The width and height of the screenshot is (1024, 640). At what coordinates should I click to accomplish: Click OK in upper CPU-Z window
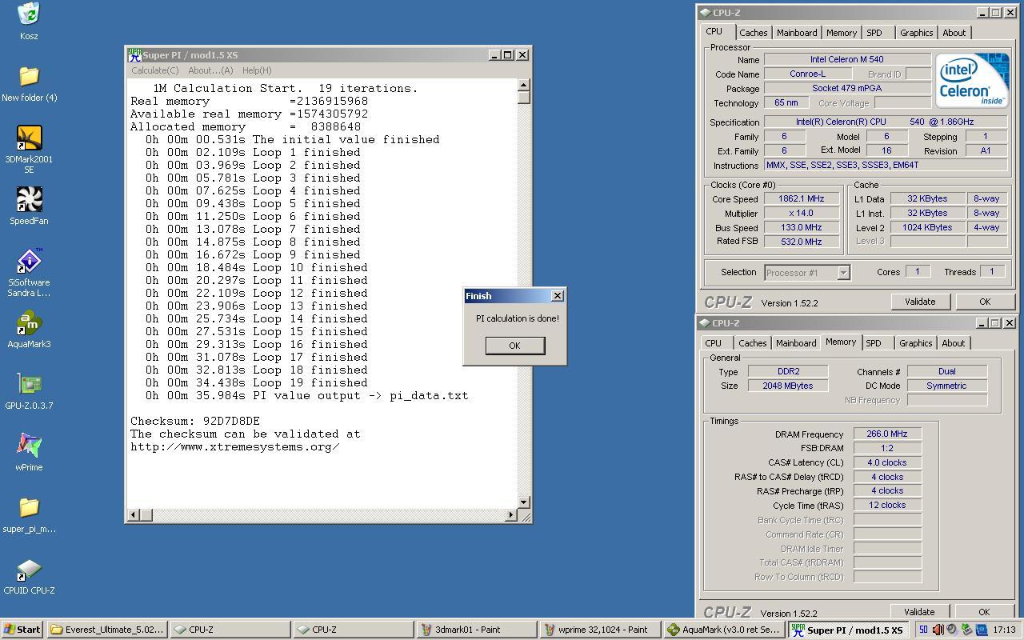click(984, 302)
